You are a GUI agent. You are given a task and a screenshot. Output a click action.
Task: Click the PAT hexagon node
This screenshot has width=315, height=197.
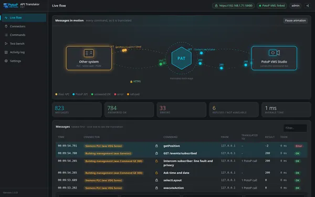click(x=182, y=58)
